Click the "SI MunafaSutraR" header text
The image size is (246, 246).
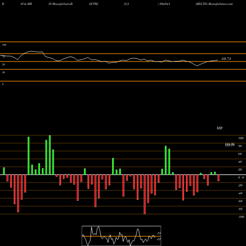[61, 4]
